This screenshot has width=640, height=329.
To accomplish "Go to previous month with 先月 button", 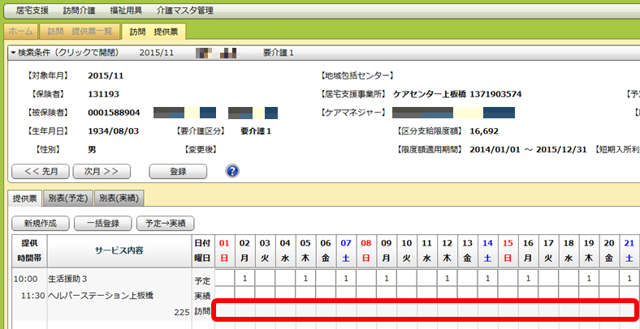I will point(38,171).
